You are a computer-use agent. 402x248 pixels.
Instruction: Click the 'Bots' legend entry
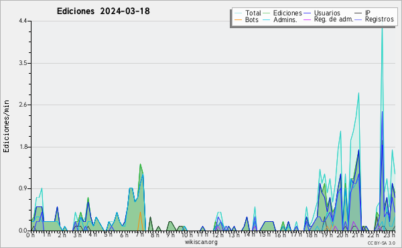pyautogui.click(x=251, y=19)
